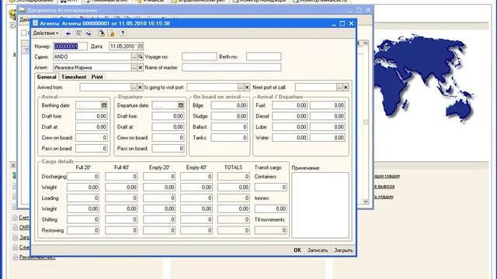497x279 pixels.
Task: Click the Departure Draft fore field
Action: [x=168, y=116]
